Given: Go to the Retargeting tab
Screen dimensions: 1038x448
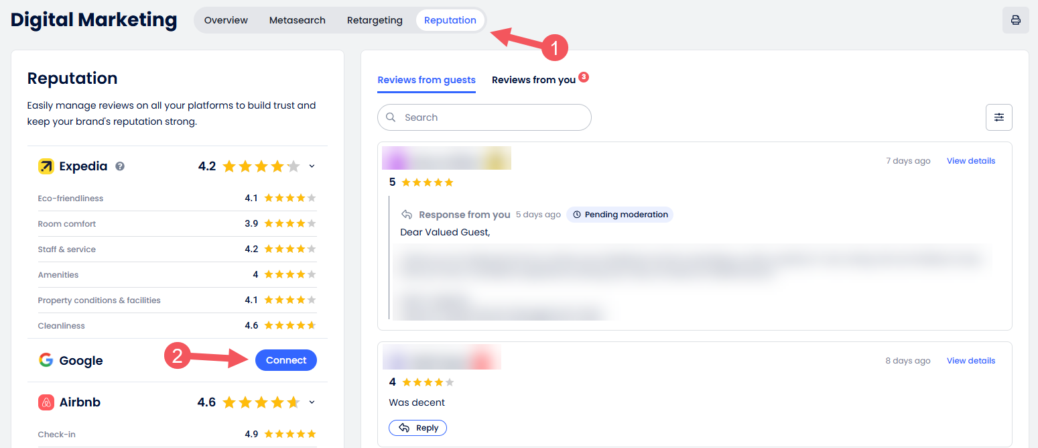Looking at the screenshot, I should [375, 20].
